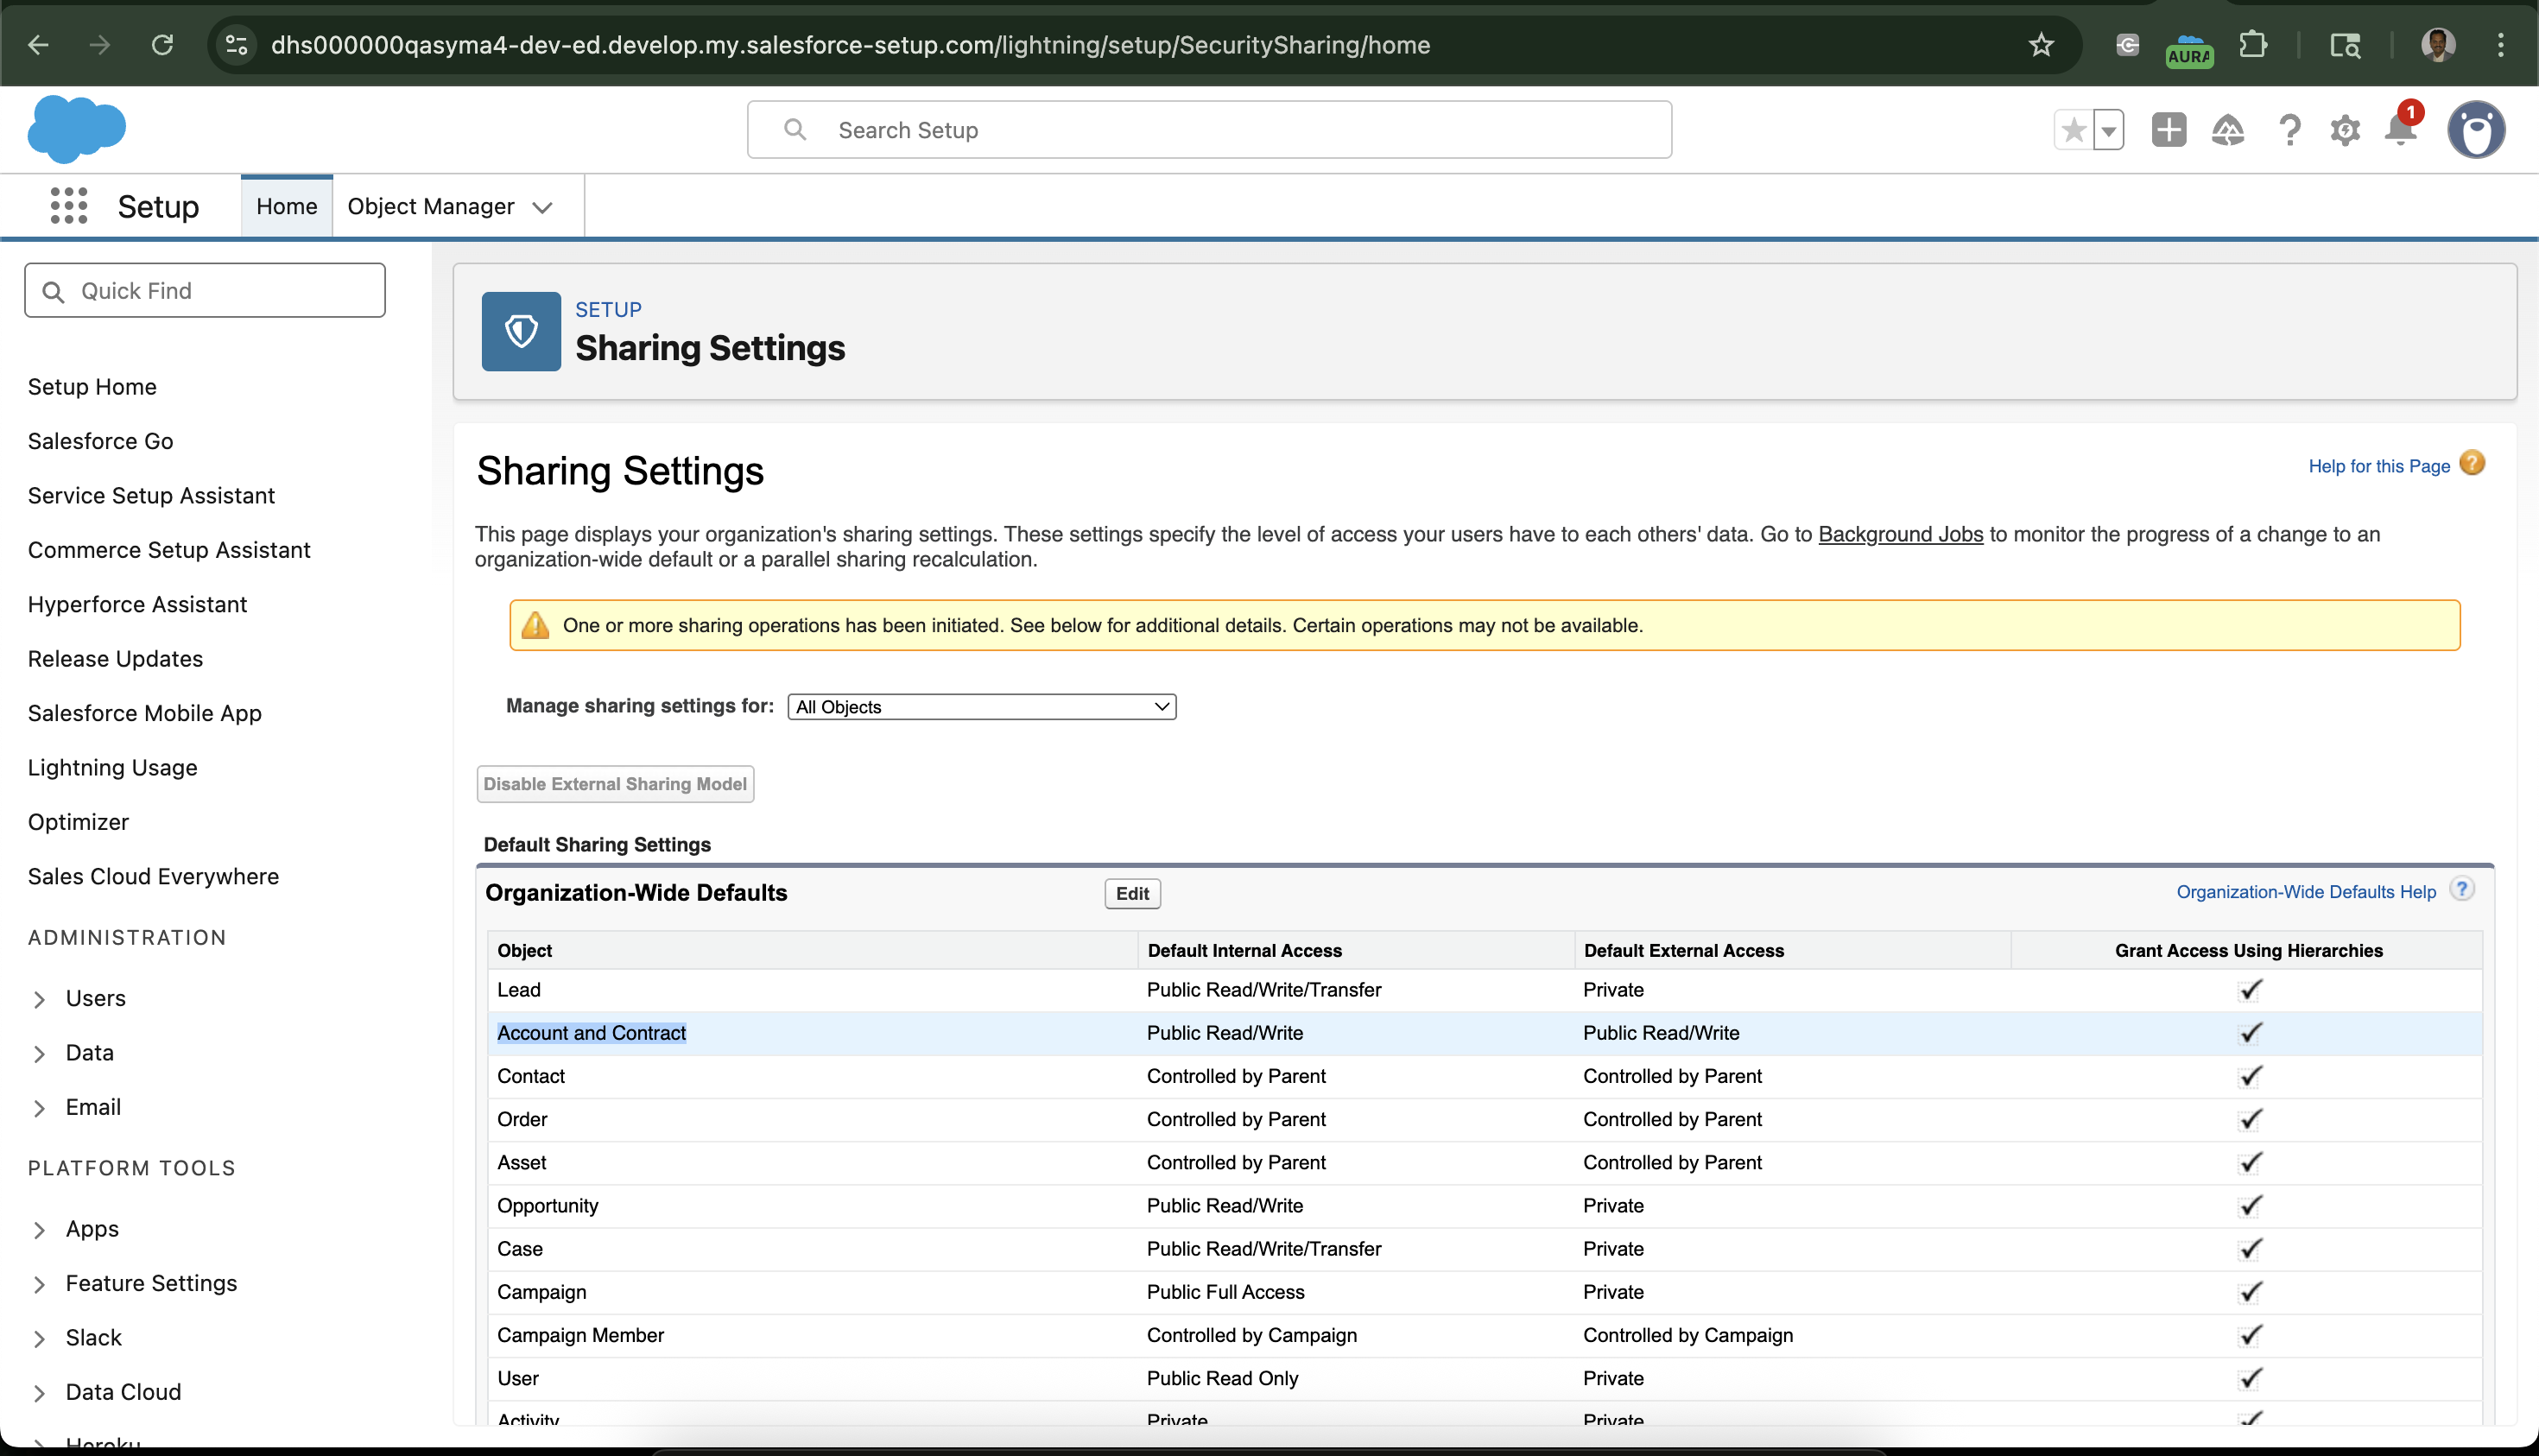2539x1456 pixels.
Task: Click the Organization-Wide Defaults Edit button
Action: tap(1131, 893)
